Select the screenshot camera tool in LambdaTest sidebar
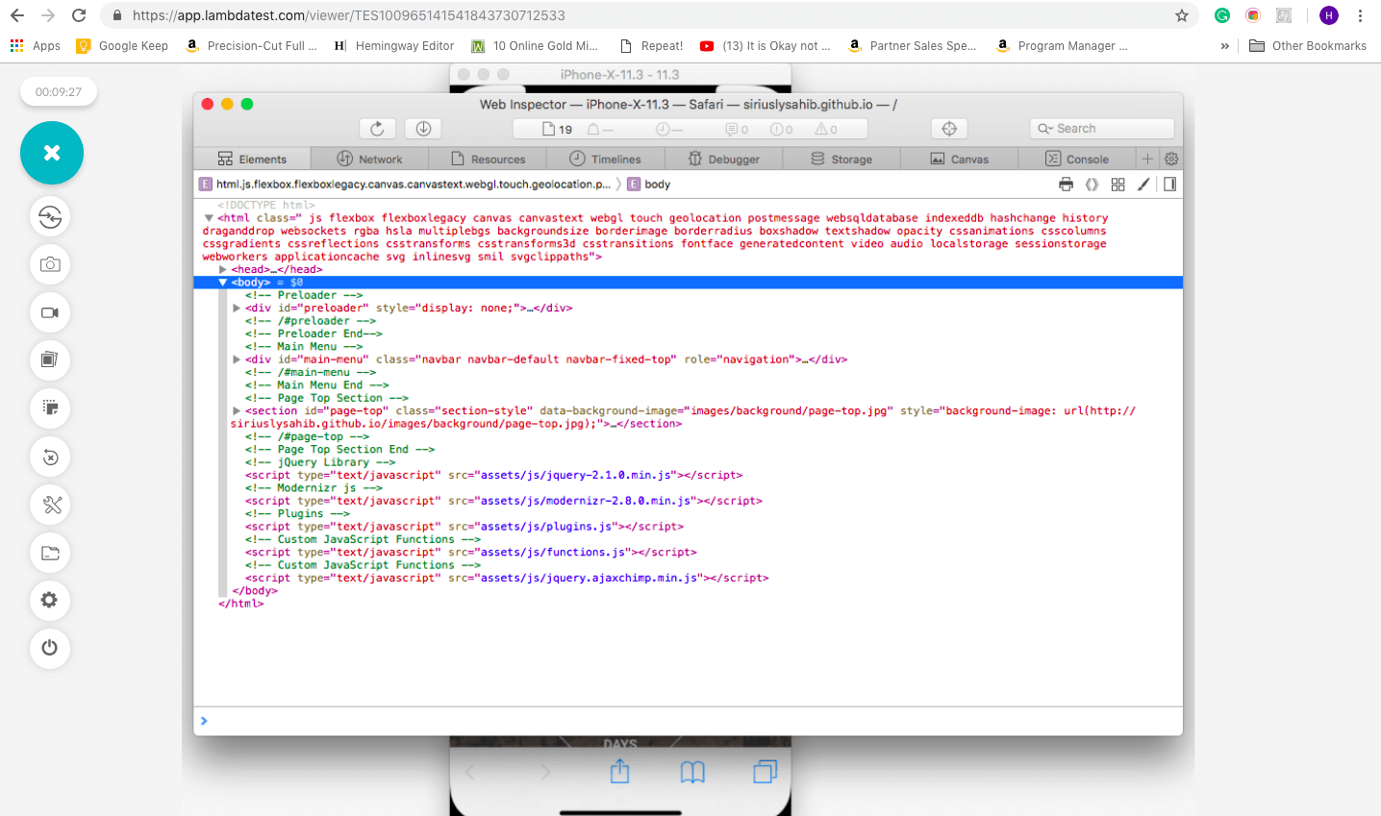This screenshot has height=816, width=1381. pyautogui.click(x=49, y=264)
